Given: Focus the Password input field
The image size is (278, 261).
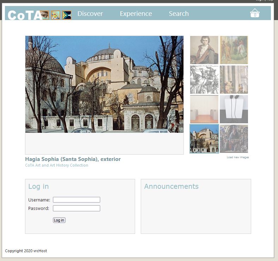Looking at the screenshot, I should (x=77, y=208).
